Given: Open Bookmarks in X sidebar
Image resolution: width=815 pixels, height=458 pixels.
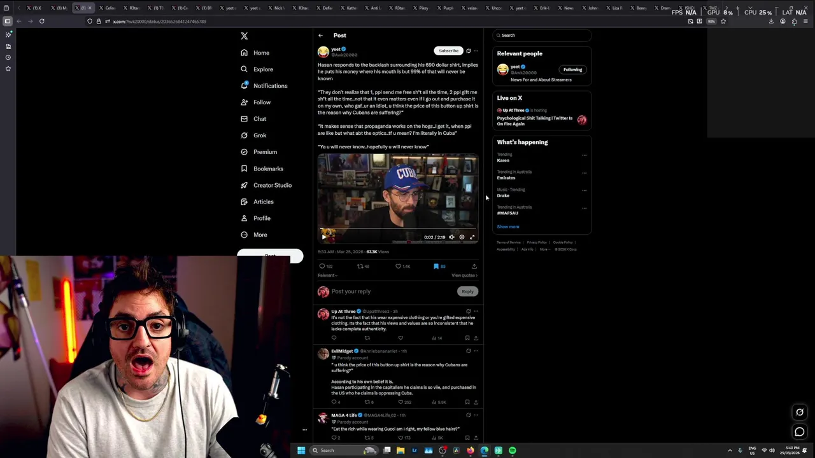Looking at the screenshot, I should tap(262, 169).
